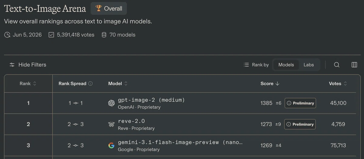Screen dimensions: 364x159
Task: Open gpt-image-2 (medium) model link
Action: pos(151,100)
